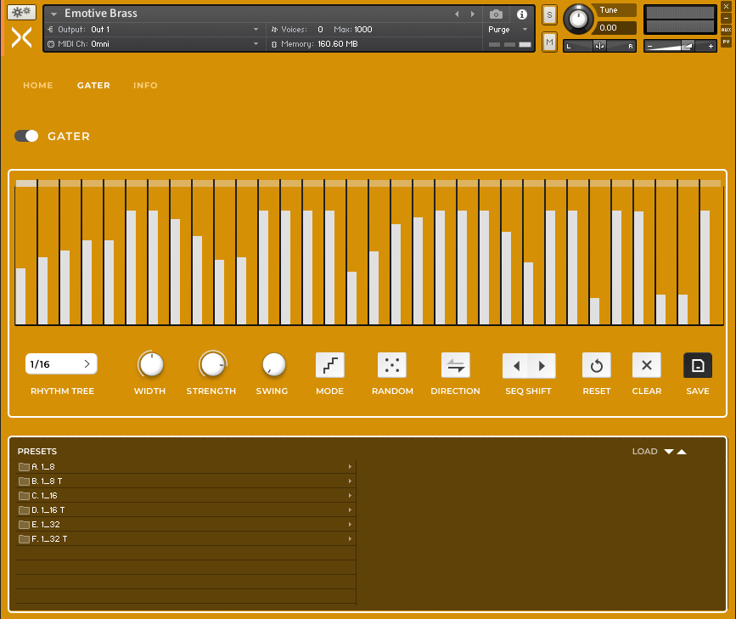Open the instrument info icon

521,14
